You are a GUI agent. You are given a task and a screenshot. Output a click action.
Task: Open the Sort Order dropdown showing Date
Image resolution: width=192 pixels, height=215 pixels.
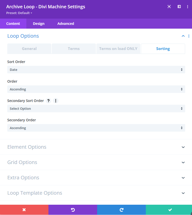96,70
